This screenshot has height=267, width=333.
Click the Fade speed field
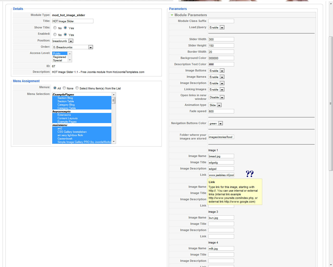(x=221, y=111)
